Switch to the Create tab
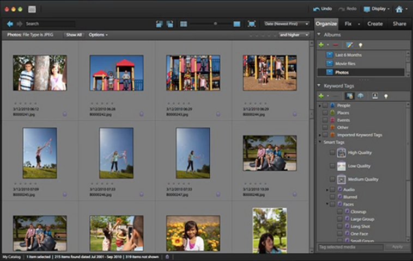This screenshot has height=261, width=413. 375,24
